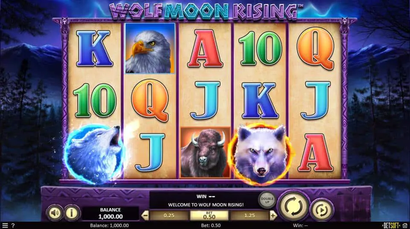Screen dimensions: 410x229
Task: Click the fiery white wolf symbol
Action: 261,154
